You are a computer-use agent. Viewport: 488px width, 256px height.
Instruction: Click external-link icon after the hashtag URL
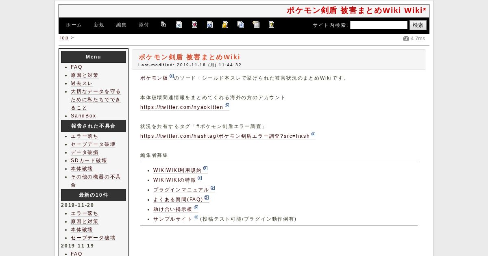(x=313, y=134)
